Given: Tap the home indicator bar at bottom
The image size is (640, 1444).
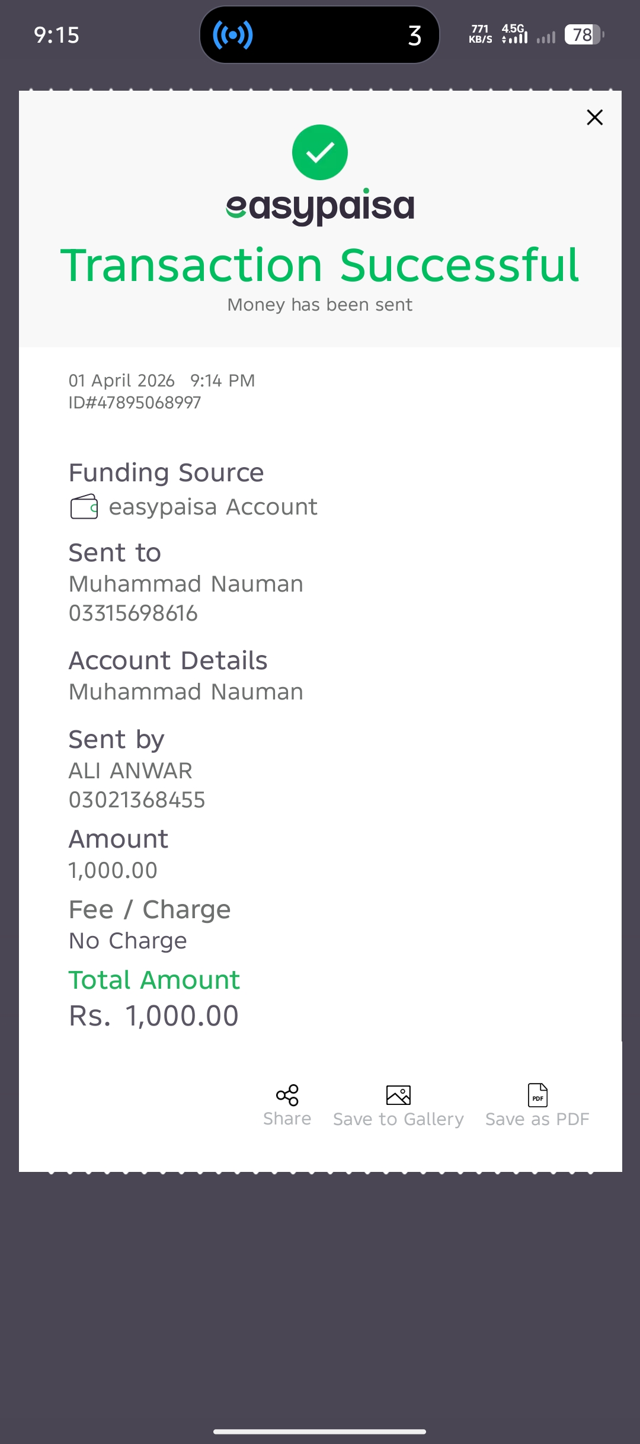Looking at the screenshot, I should 320,1432.
